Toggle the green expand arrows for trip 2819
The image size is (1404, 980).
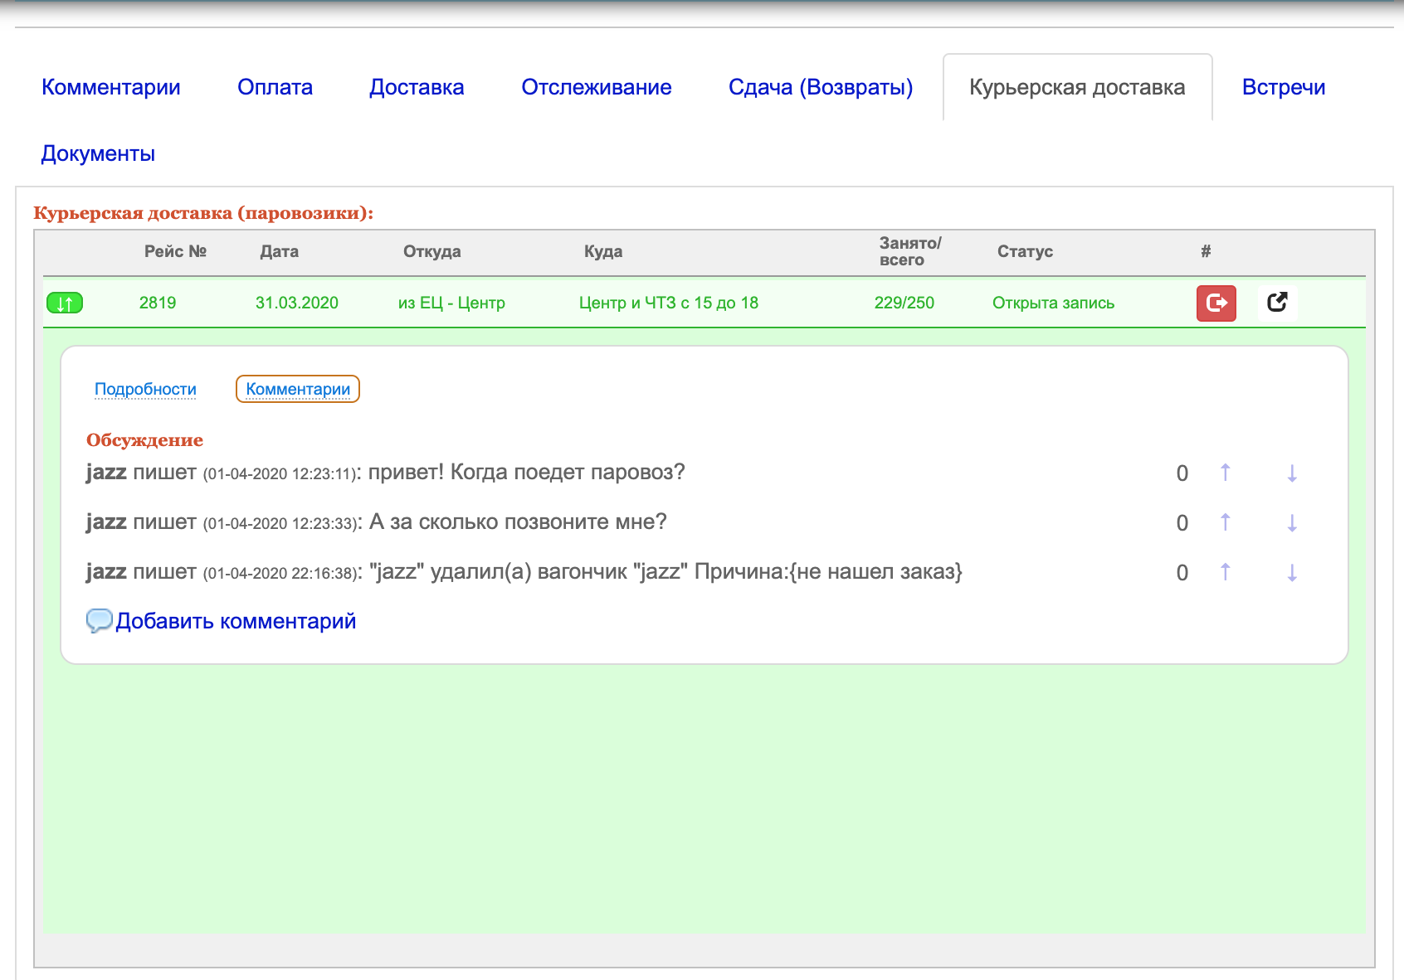65,303
